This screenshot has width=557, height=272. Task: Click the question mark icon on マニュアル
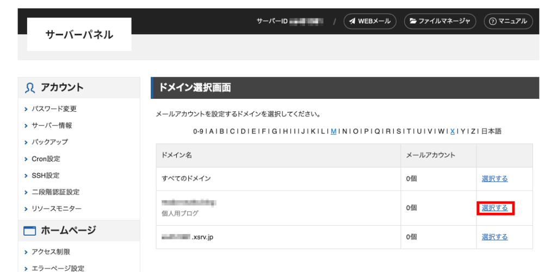pyautogui.click(x=492, y=21)
